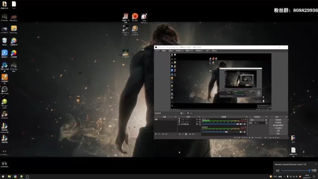The height and width of the screenshot is (179, 318).
Task: Click Exit in OBS Controls panel
Action: 278,134
